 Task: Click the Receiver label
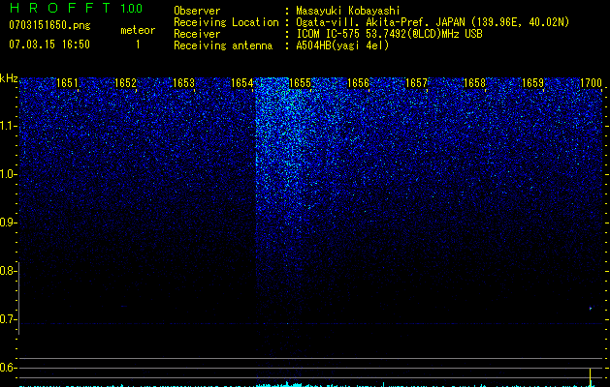pyautogui.click(x=197, y=34)
